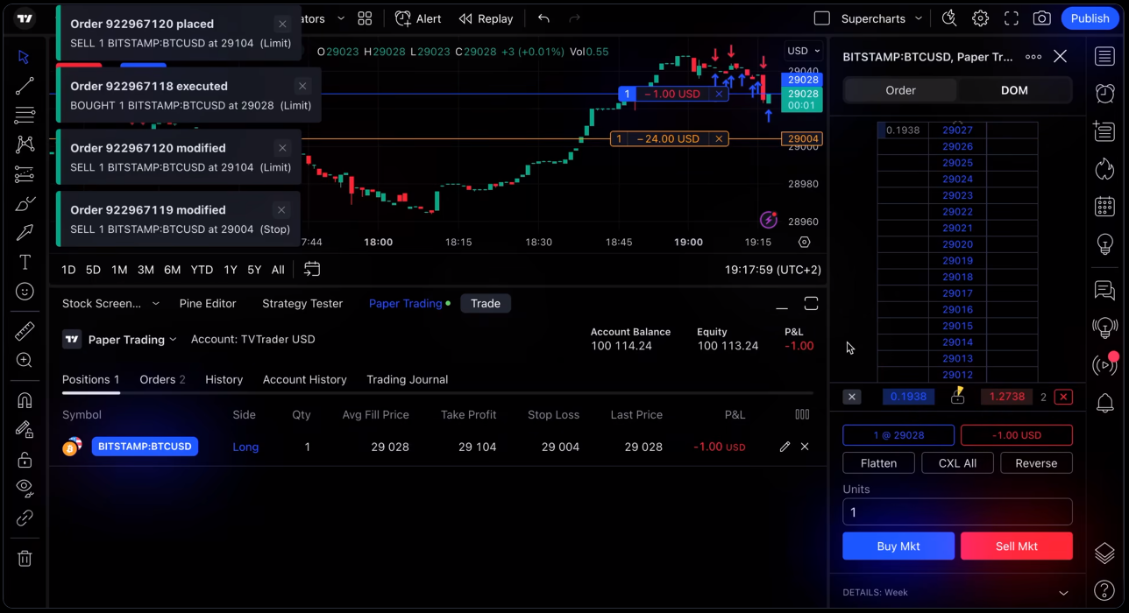This screenshot has height=613, width=1129.
Task: Toggle magnet mode
Action: (x=25, y=400)
